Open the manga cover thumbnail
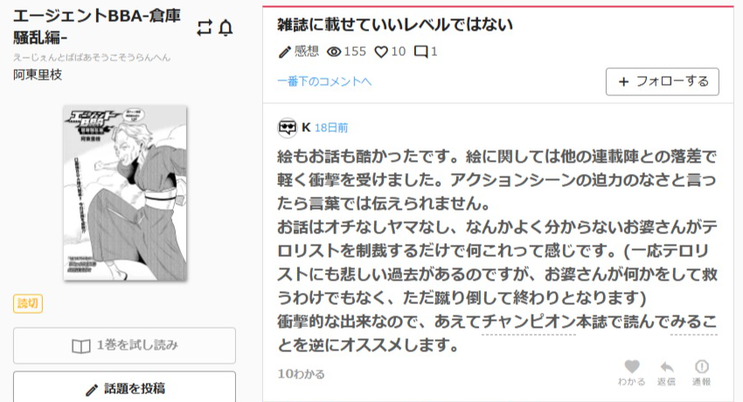743x402 pixels. click(x=125, y=193)
